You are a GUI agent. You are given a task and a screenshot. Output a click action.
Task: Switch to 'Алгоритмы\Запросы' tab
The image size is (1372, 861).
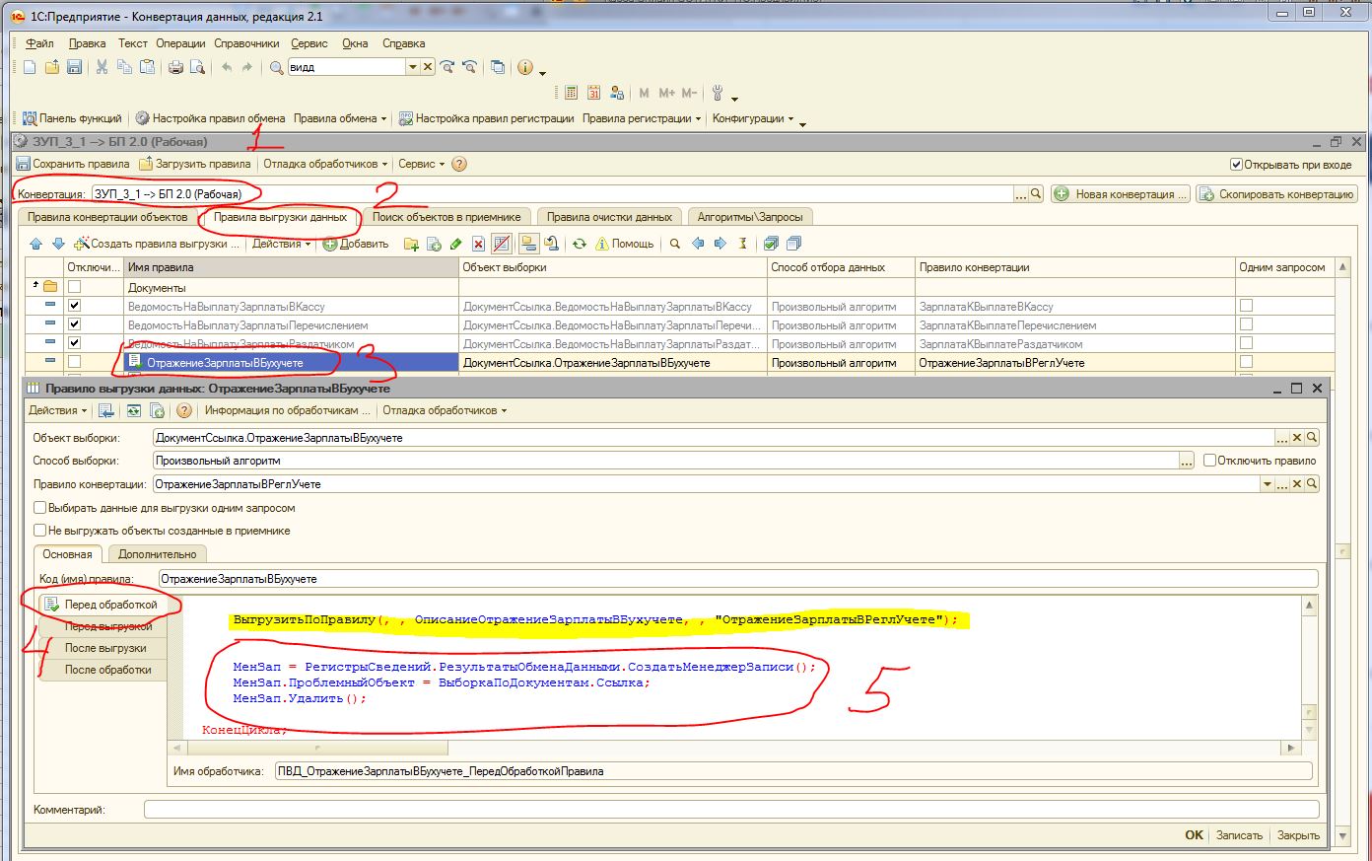coord(750,217)
